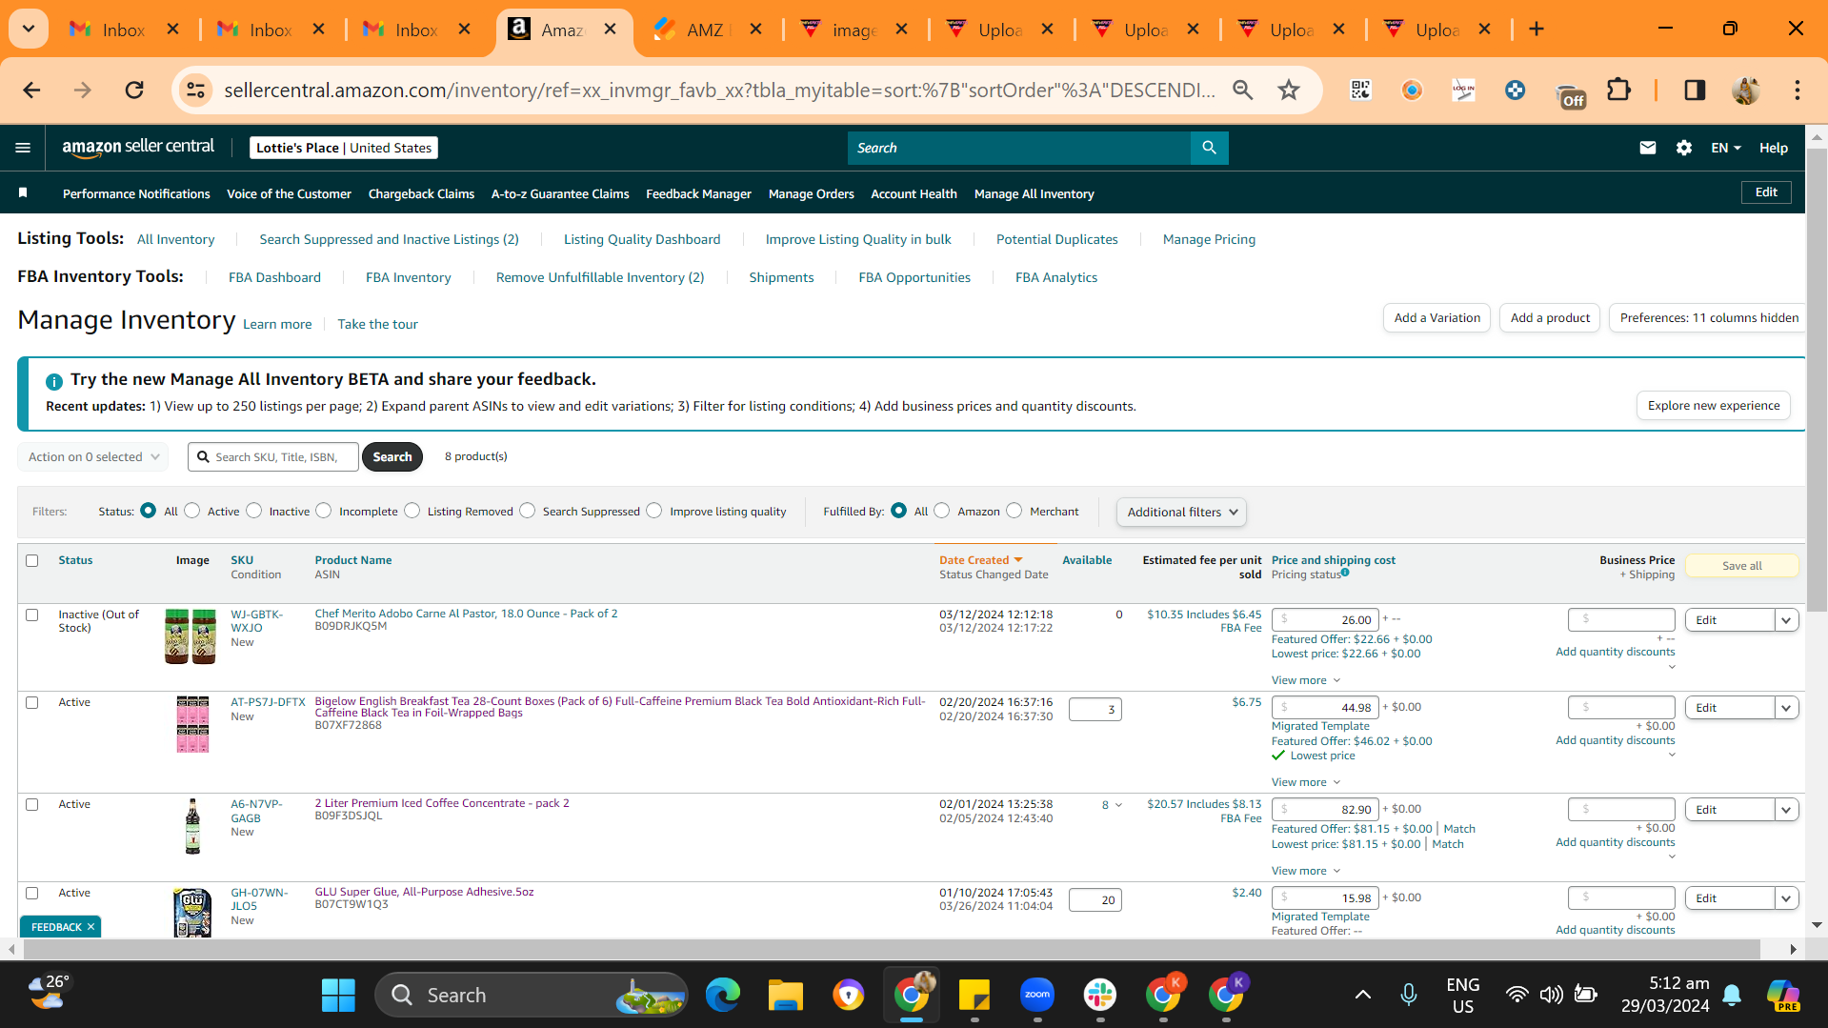Open Slack from the taskbar

coord(1099,996)
